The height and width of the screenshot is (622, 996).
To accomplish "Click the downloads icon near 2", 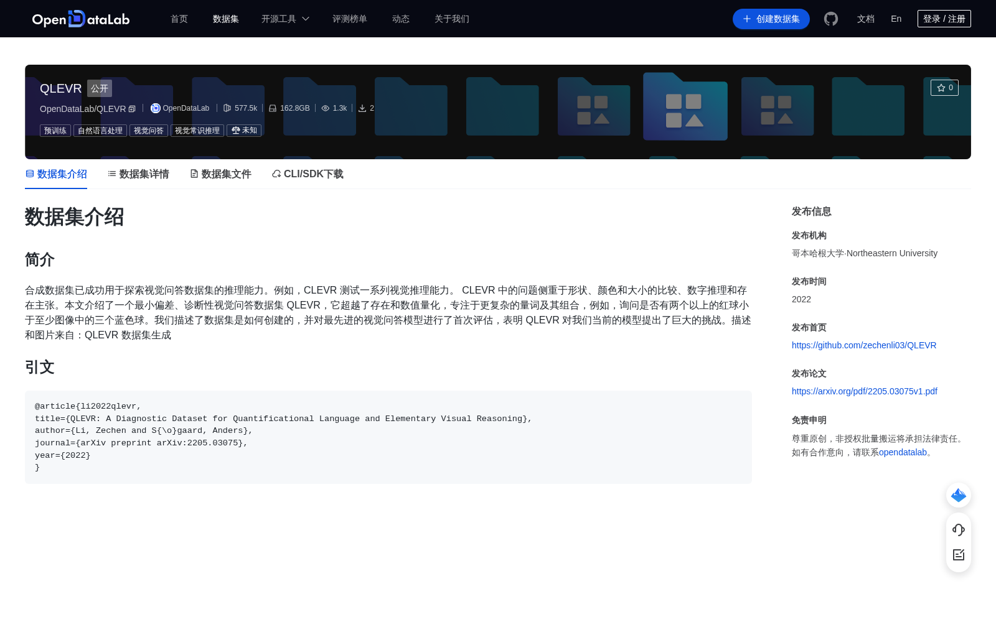I will [362, 108].
